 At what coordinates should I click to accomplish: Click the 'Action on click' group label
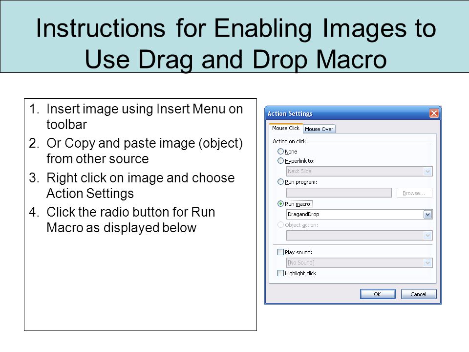point(289,141)
